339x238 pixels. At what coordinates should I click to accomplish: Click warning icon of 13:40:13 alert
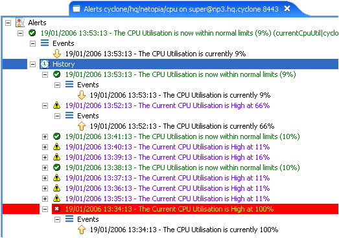point(57,147)
